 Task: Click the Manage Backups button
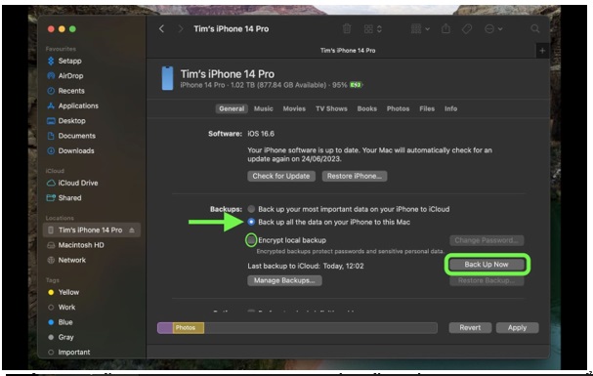(284, 280)
